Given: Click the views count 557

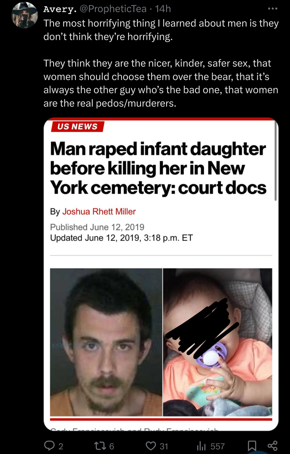Looking at the screenshot, I should coord(218,446).
